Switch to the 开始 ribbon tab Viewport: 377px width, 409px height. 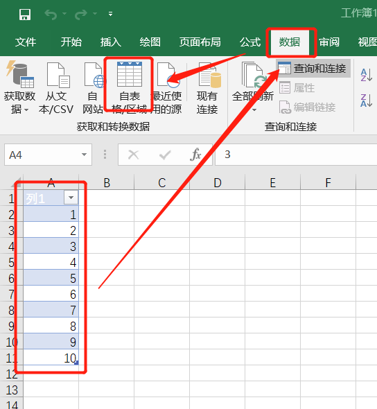71,42
